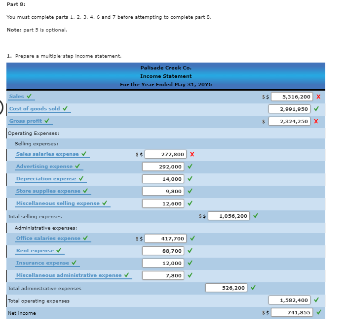Screen dimensions: 347x335
Task: Click the total selling expenses field 1,056,200
Action: click(229, 216)
